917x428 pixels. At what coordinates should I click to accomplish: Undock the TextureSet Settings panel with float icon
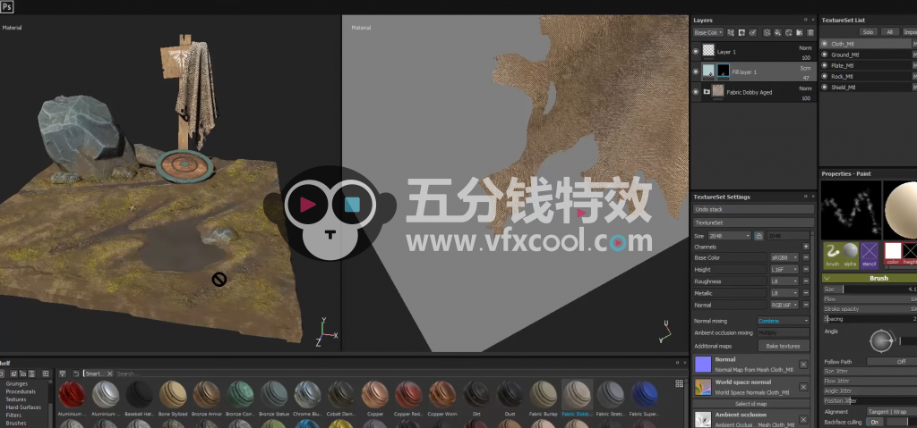(805, 197)
